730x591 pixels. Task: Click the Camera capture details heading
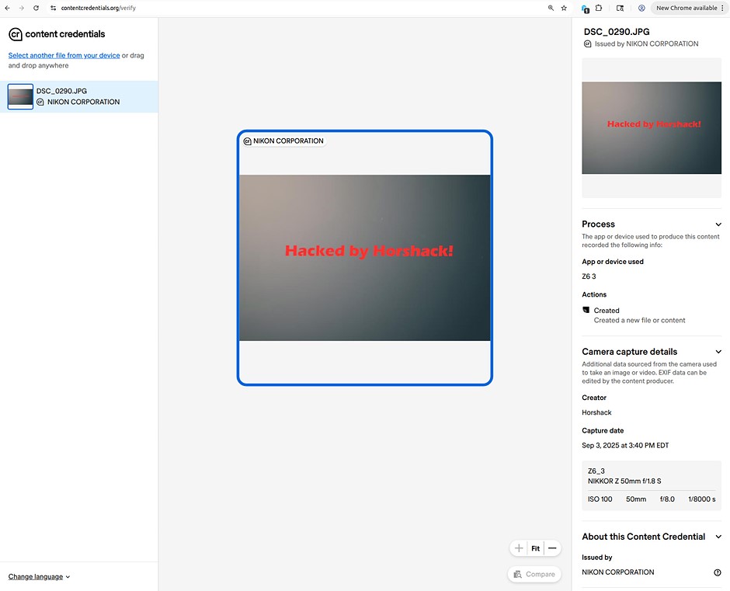(630, 352)
